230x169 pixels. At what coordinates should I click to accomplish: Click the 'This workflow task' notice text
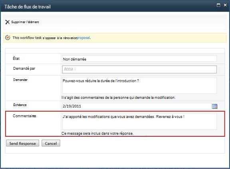point(27,38)
